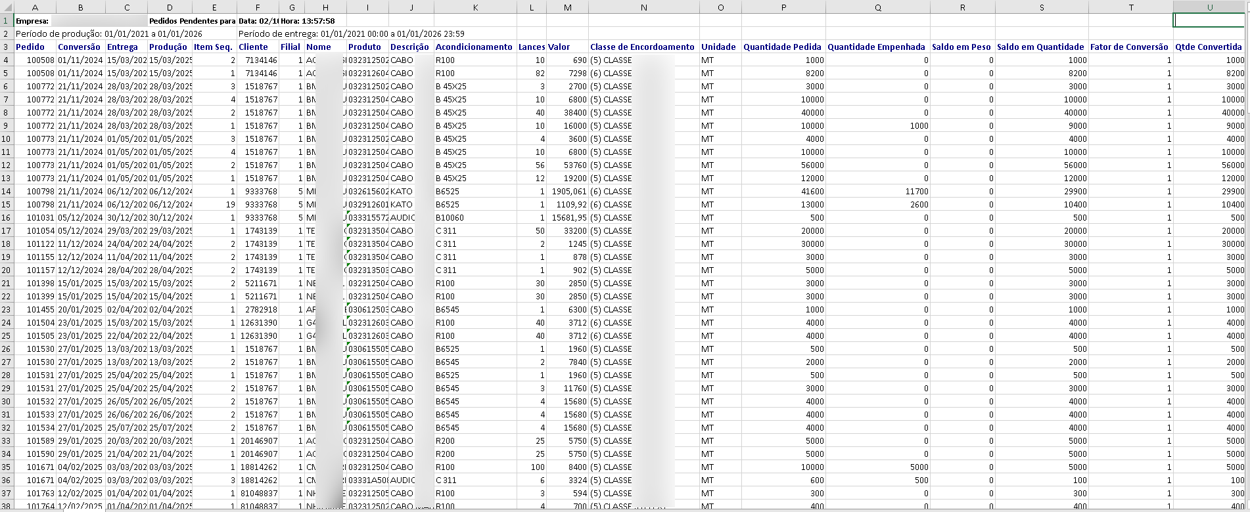This screenshot has height=512, width=1250.
Task: Click the "Pedido" header cell
Action: [30, 47]
